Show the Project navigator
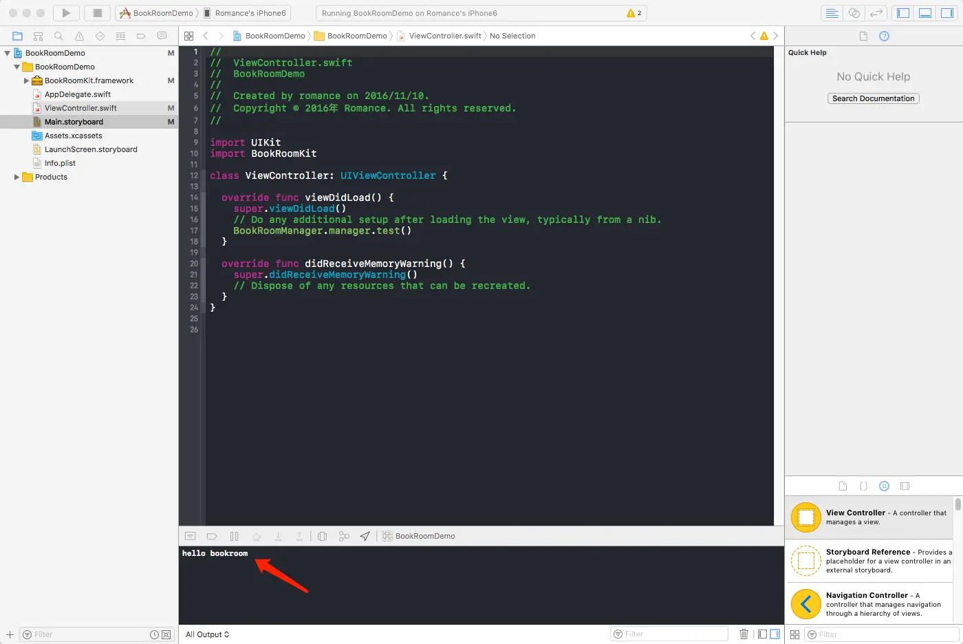 point(18,36)
